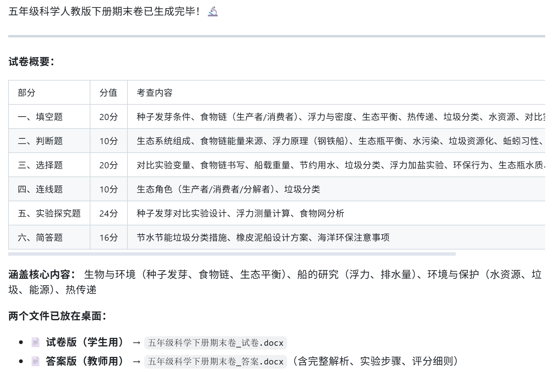Click the 生态系统组成 content cell in 判断题 row

pos(336,141)
